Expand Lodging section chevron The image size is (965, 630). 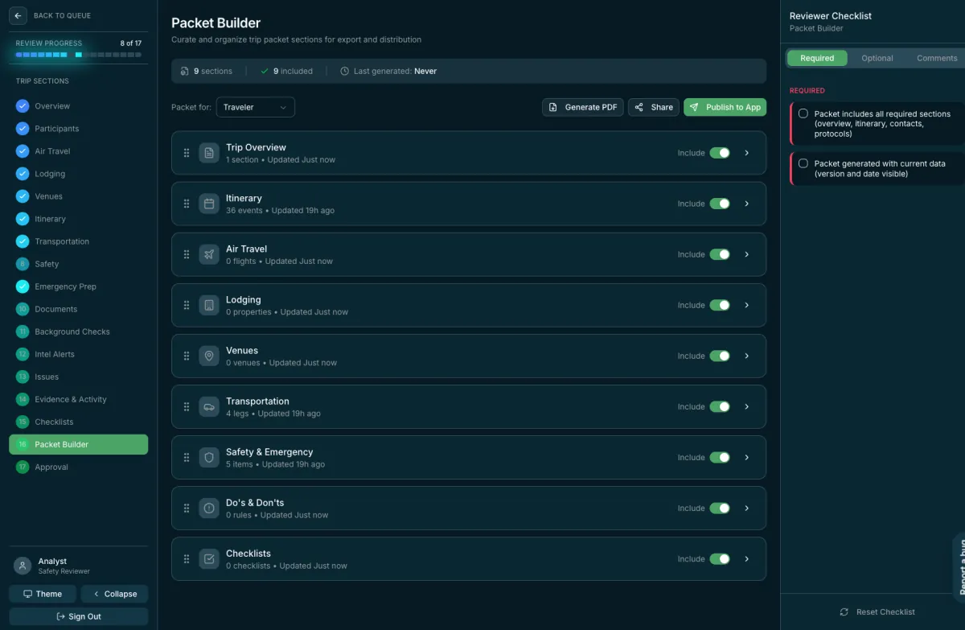point(747,305)
